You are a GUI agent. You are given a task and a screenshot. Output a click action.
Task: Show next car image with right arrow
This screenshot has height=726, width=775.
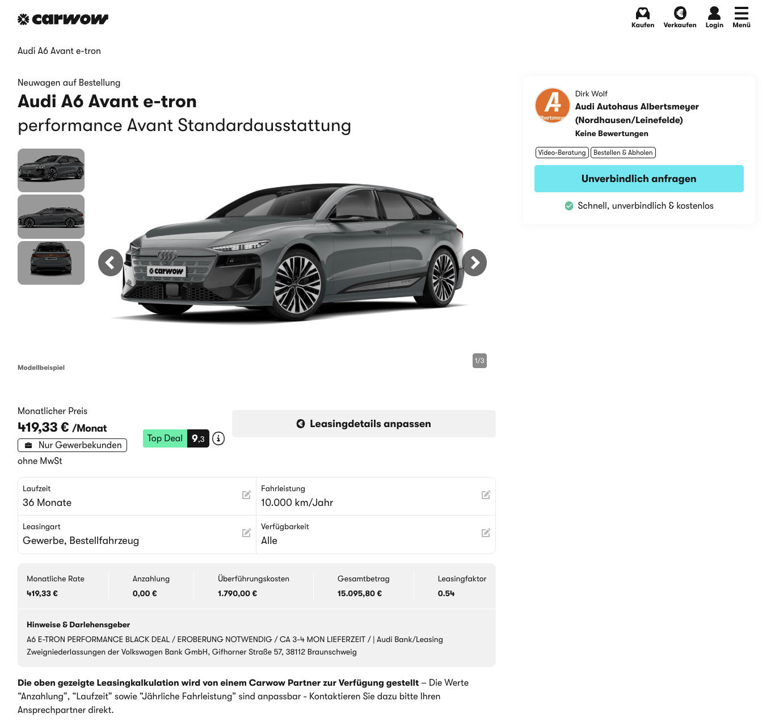474,263
